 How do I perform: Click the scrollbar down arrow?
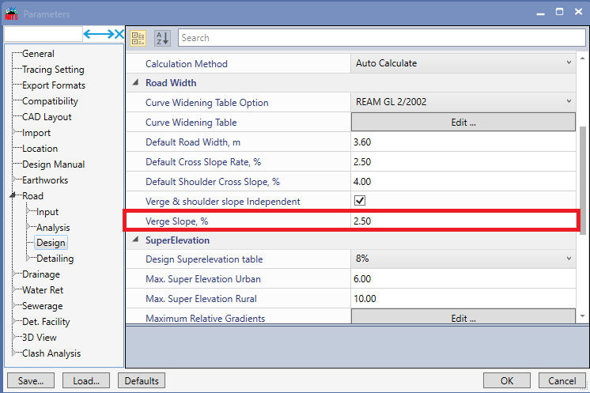582,316
